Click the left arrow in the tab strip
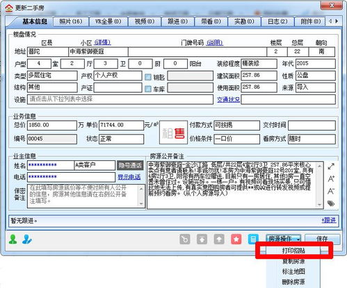 click(x=330, y=22)
